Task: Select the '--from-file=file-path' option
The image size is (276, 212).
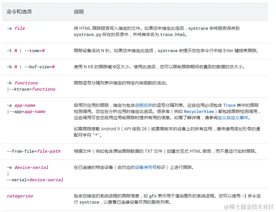Action: [34, 151]
